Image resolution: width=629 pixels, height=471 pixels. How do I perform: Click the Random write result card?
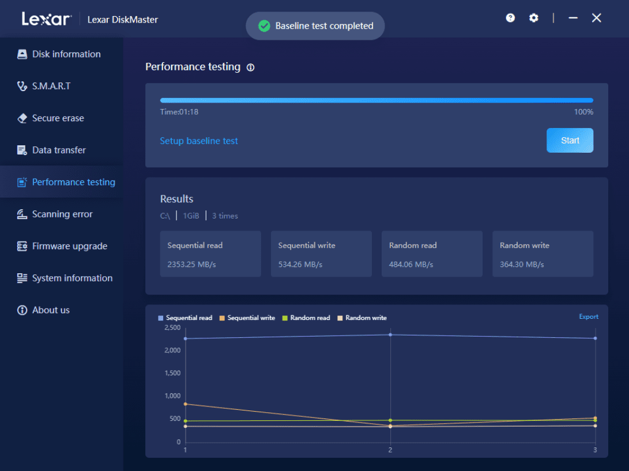[x=543, y=254]
